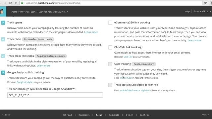Image resolution: width=212 pixels, height=119 pixels.
Task: Click the green padlock security icon
Action: click(x=22, y=3)
